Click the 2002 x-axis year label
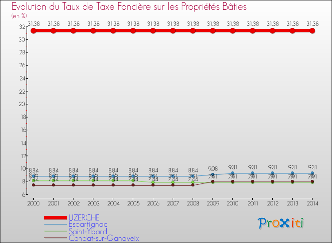The width and height of the screenshot is (332, 243). [73, 204]
